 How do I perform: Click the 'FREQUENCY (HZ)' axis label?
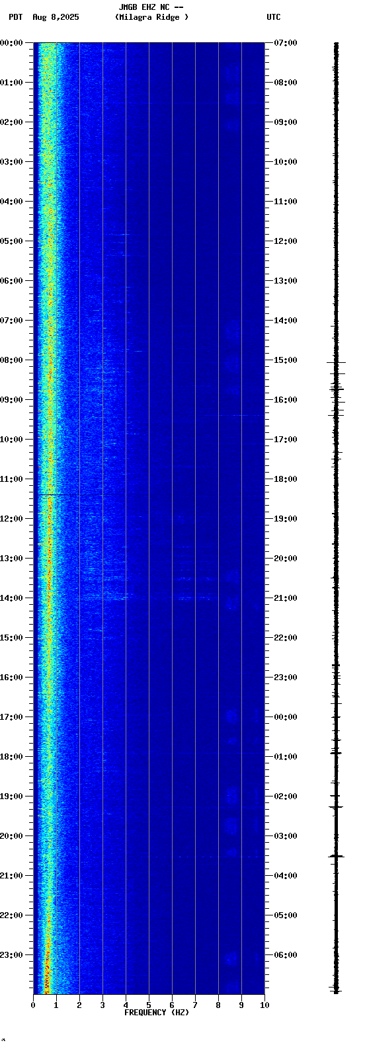coord(157,1013)
